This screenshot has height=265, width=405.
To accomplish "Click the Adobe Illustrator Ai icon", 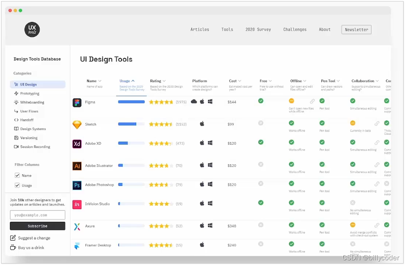I will tap(77, 166).
